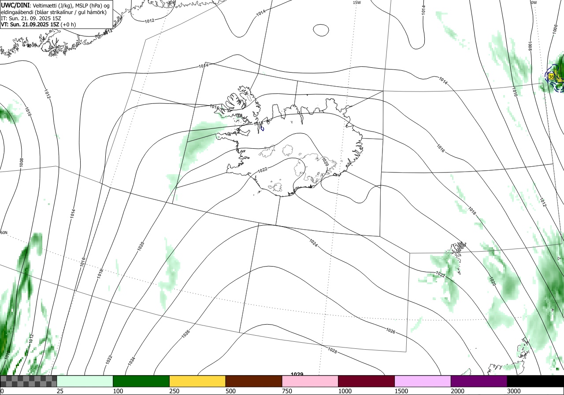The width and height of the screenshot is (564, 395).
Task: Click the legend value "750"
Action: pos(287,391)
